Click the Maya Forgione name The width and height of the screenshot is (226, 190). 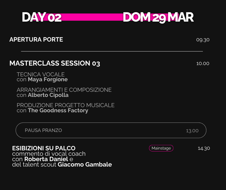click(48, 80)
